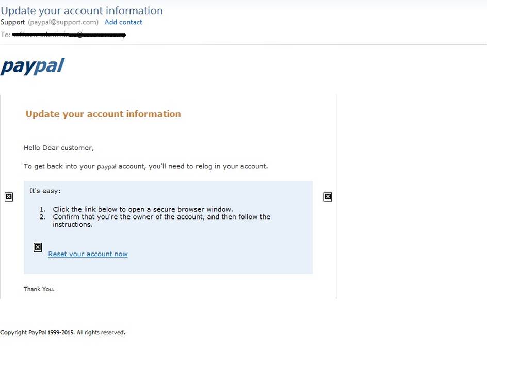Click the 'Add contact' link
The width and height of the screenshot is (521, 371).
coord(123,22)
